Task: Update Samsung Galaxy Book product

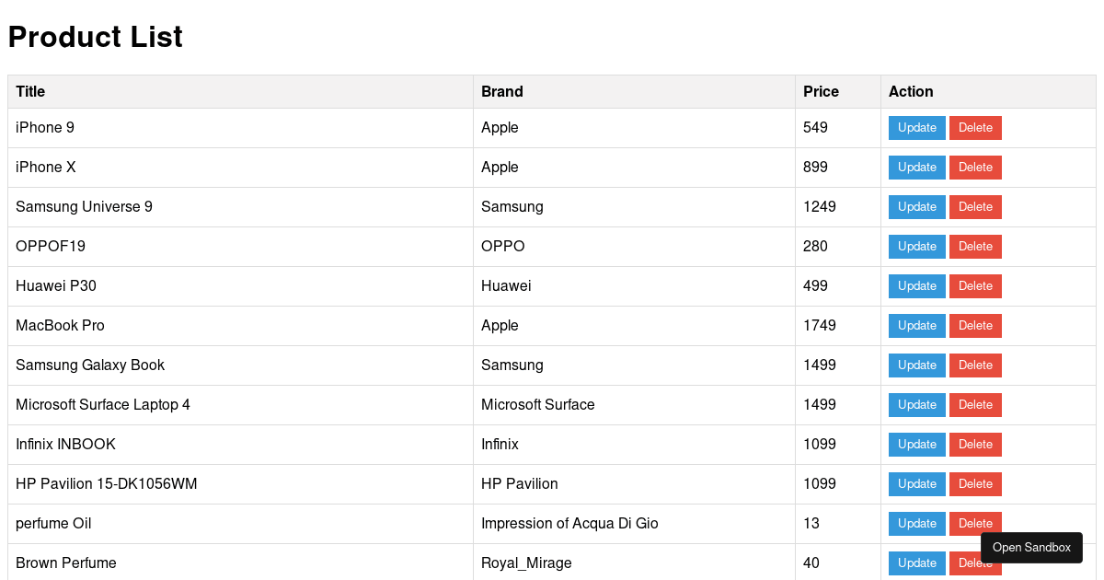Action: (x=916, y=365)
